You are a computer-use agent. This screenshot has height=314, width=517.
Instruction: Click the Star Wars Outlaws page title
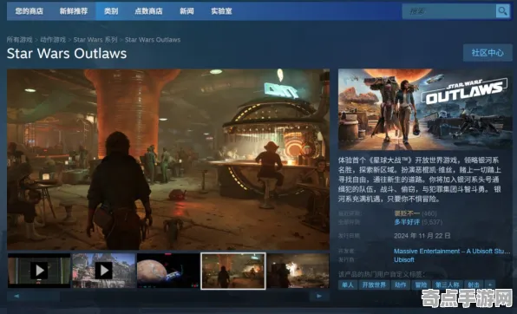(x=67, y=54)
